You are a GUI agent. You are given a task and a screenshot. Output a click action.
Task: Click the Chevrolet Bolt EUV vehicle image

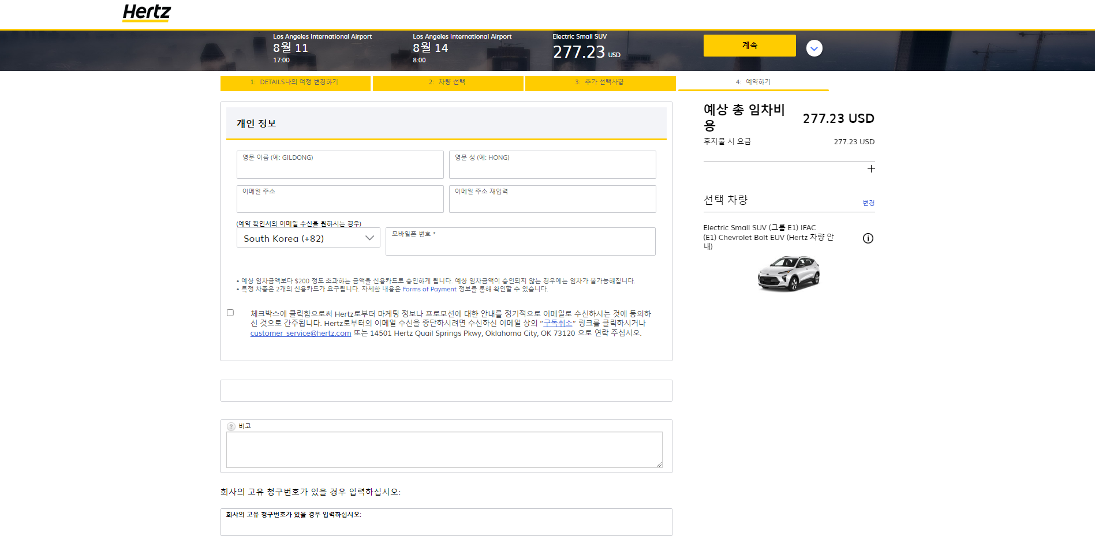coord(788,273)
